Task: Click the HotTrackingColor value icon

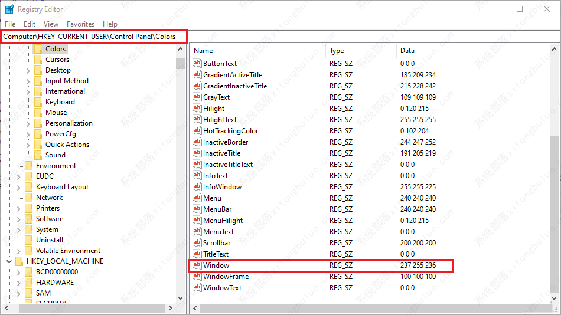Action: click(197, 130)
